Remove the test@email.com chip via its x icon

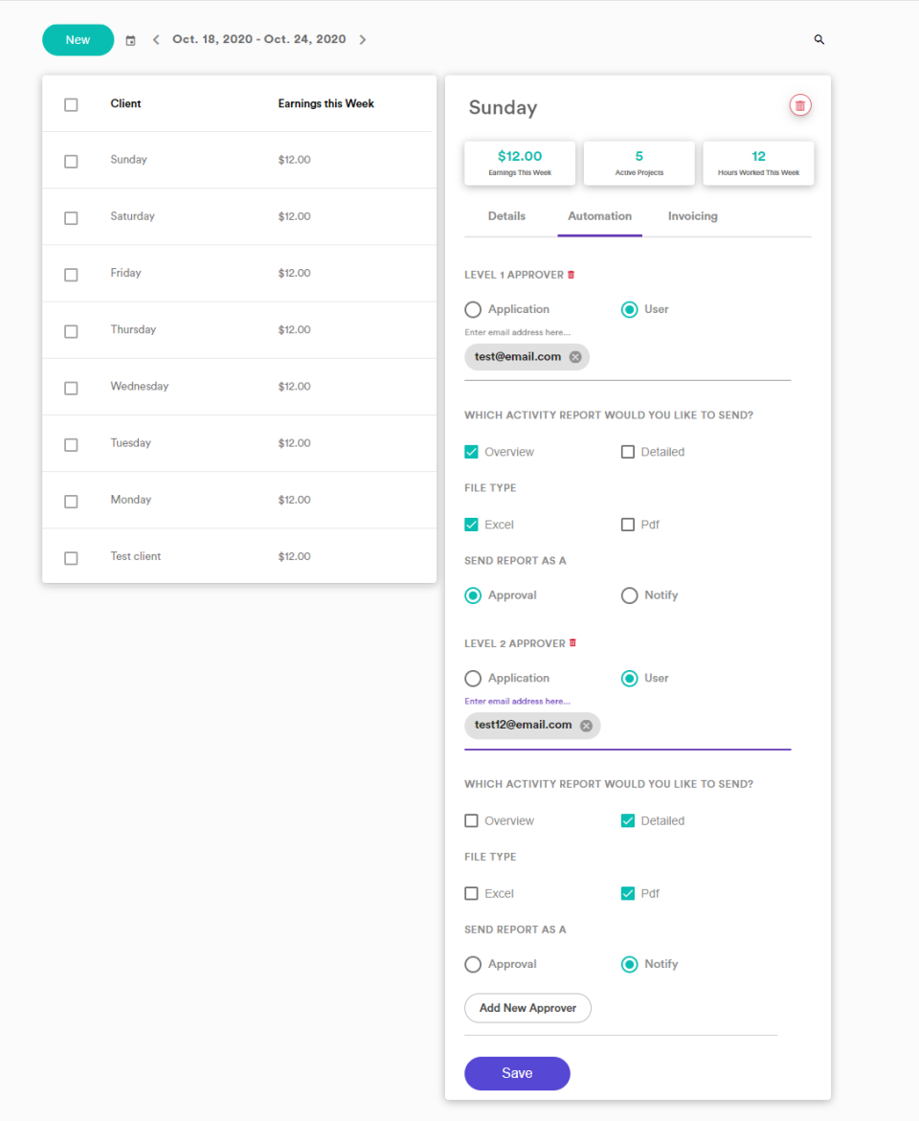point(574,356)
